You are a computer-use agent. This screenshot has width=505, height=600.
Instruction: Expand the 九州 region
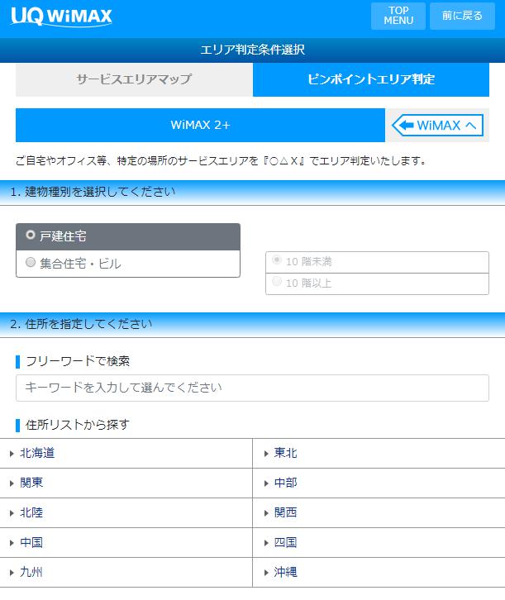126,573
